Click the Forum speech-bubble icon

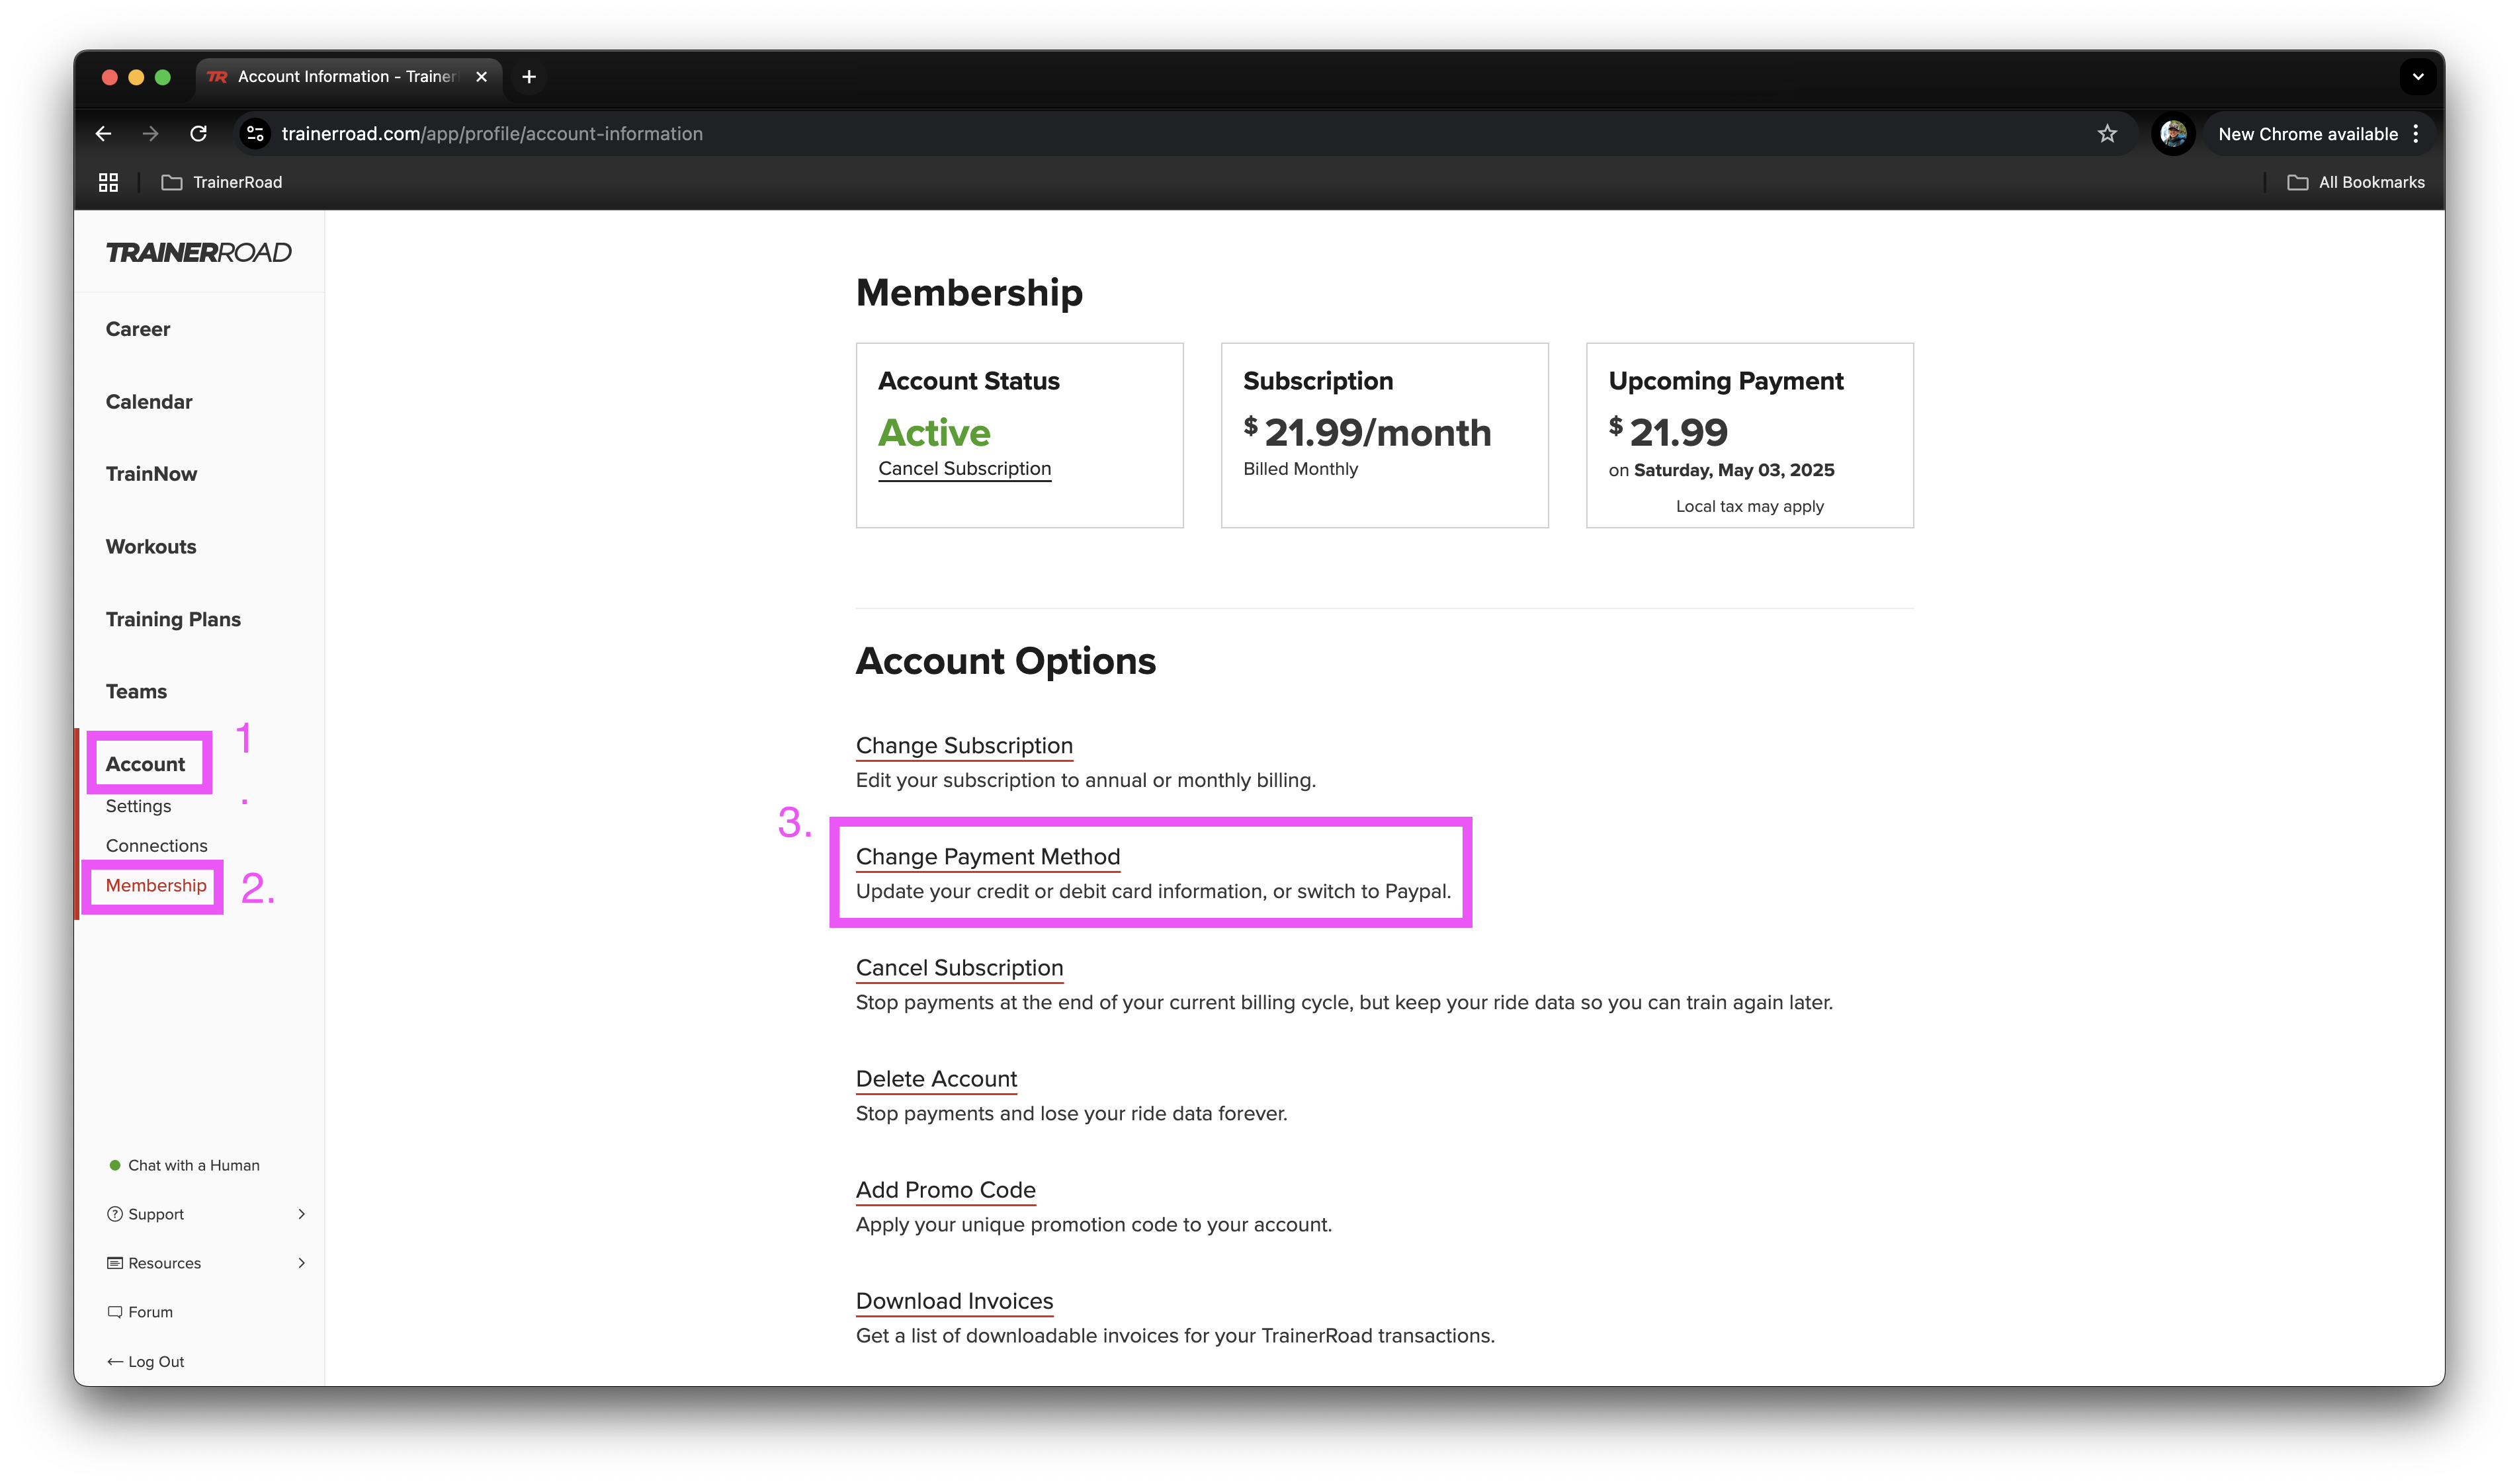[x=114, y=1312]
